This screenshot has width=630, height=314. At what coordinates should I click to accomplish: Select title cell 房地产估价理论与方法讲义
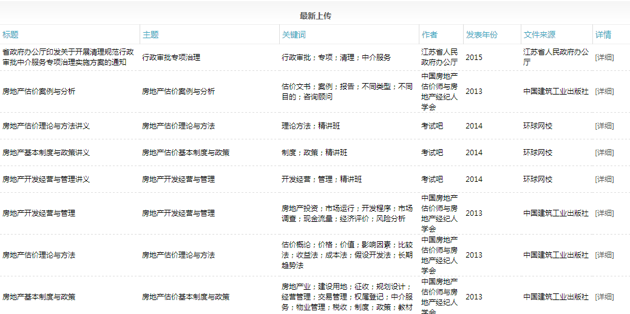(46, 125)
